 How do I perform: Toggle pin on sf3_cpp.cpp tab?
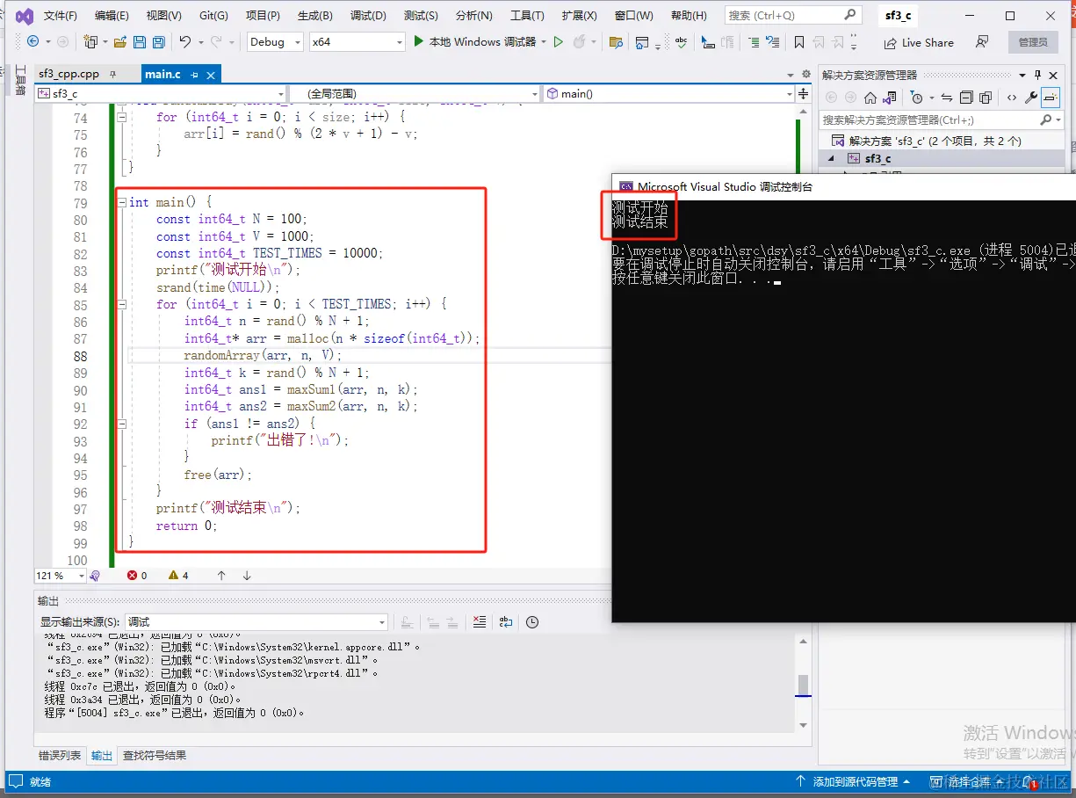(112, 75)
